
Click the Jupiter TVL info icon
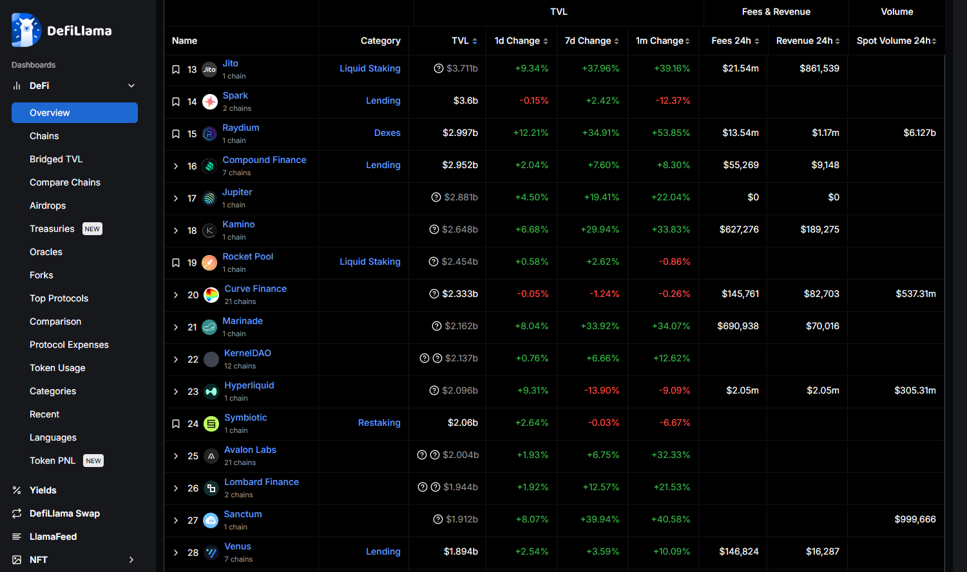436,197
